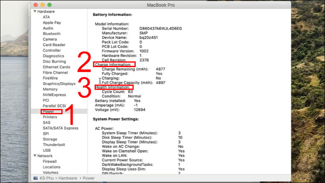
Task: Minimize window with the yellow button
Action: (x=43, y=4)
